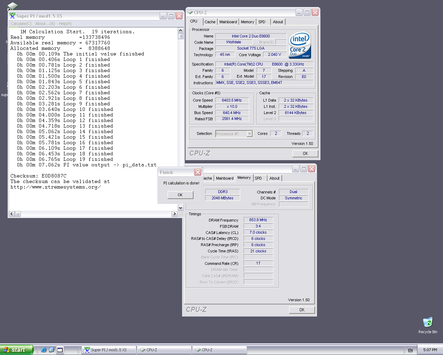Click the Rated FSB value 2561.4 MHz
Viewport: 443px width, 355px height.
click(x=232, y=119)
